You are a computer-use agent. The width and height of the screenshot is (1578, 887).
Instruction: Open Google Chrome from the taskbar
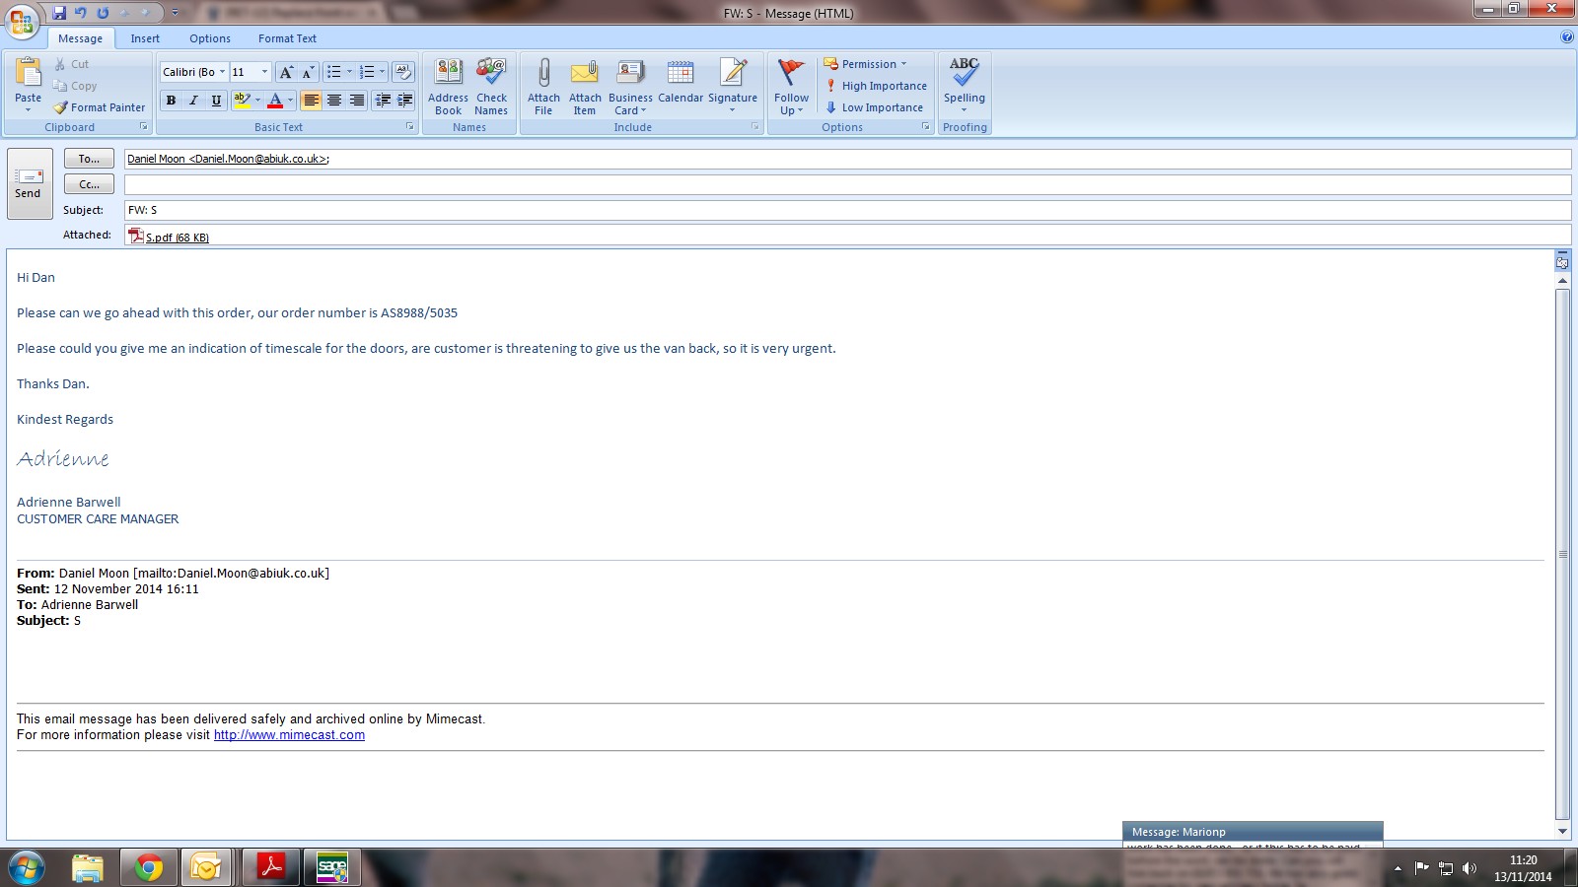tap(149, 867)
